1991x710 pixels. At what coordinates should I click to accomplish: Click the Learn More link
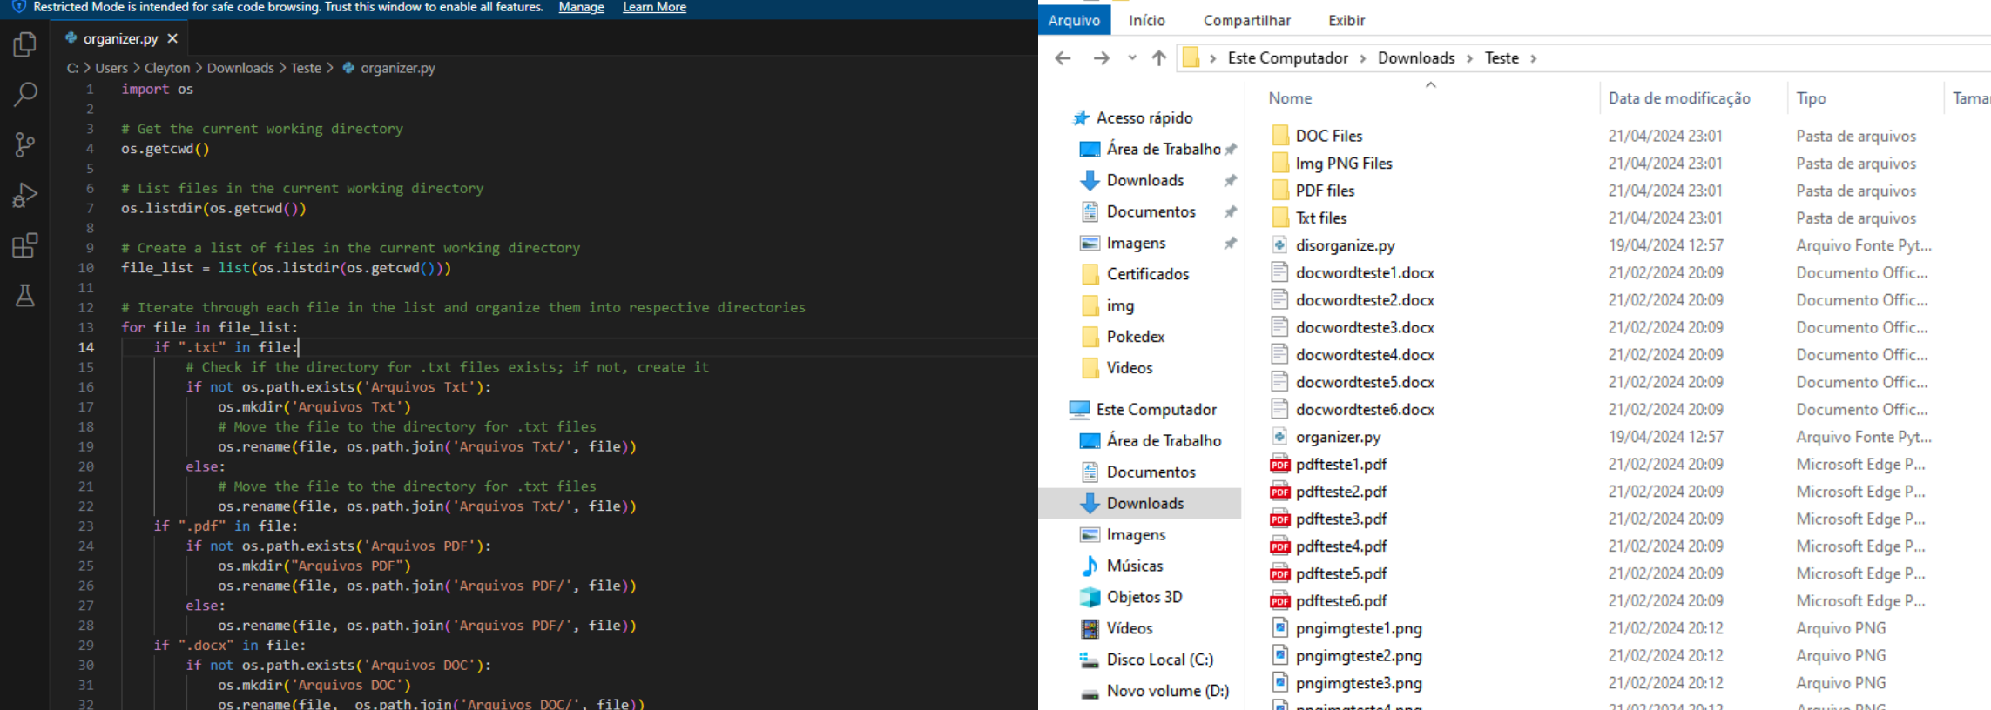(x=654, y=7)
